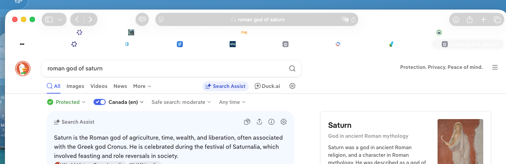The width and height of the screenshot is (506, 164).
Task: Click the DuckDuckGo logo icon
Action: pyautogui.click(x=23, y=68)
